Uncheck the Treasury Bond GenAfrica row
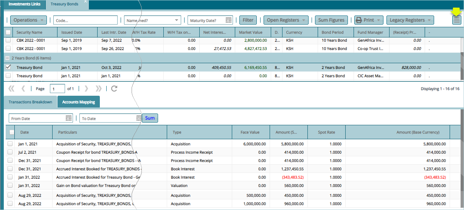Screen dimensions: 464x210 tap(8, 67)
